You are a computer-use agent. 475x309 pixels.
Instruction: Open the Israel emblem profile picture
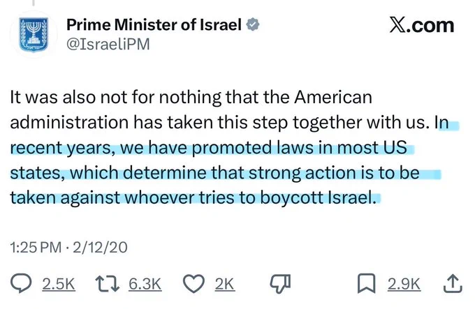coord(34,34)
